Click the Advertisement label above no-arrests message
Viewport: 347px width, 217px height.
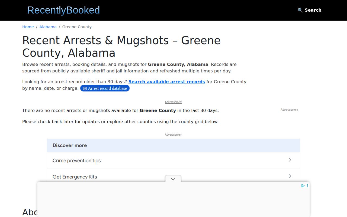(x=173, y=102)
